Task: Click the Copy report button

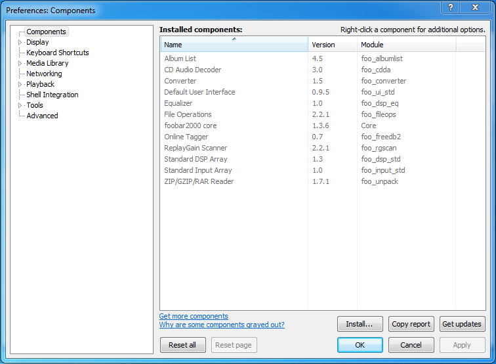Action: click(411, 324)
